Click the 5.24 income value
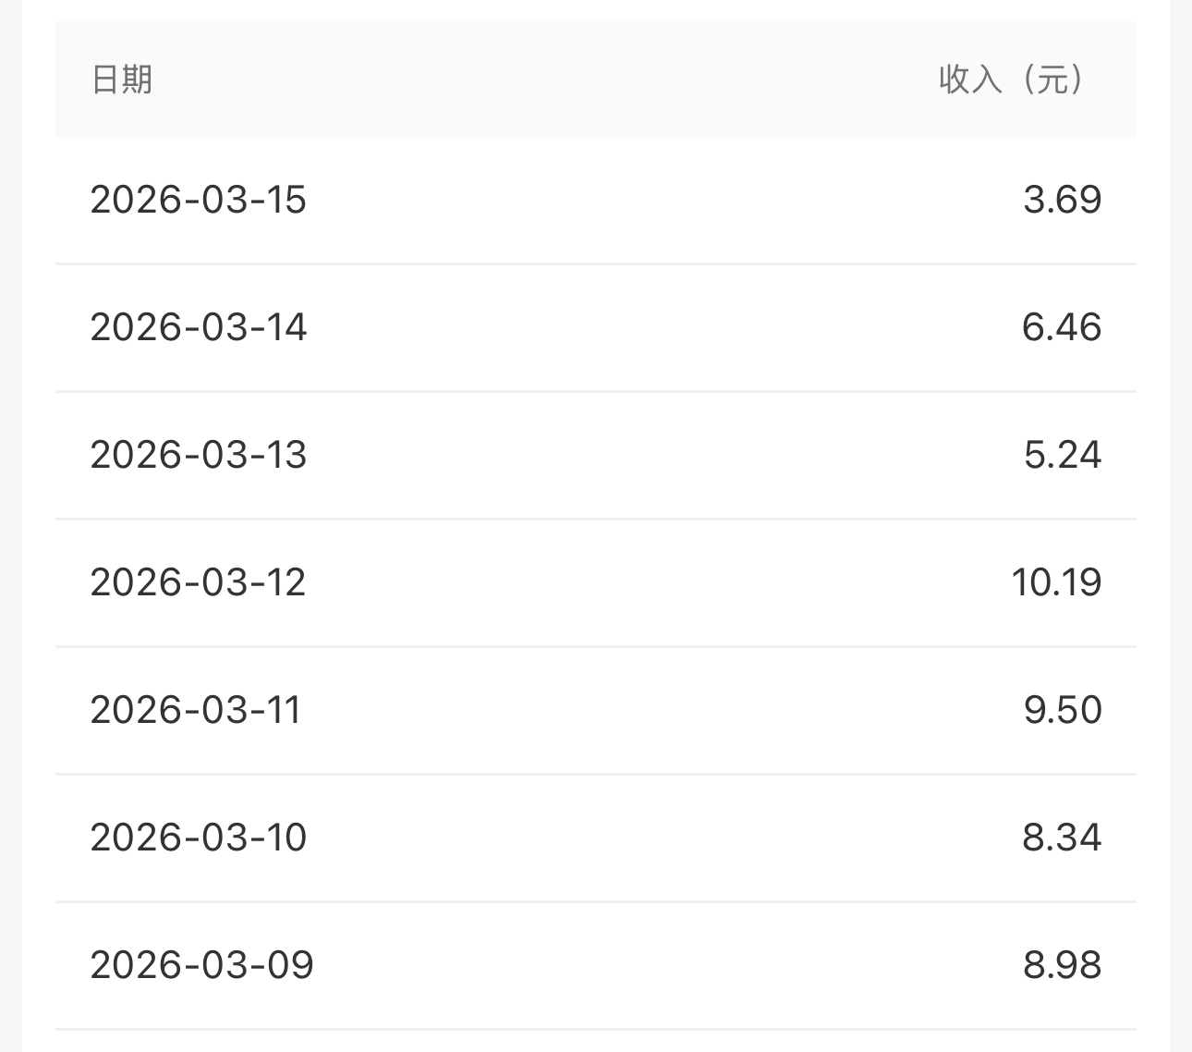This screenshot has height=1052, width=1192. 1062,455
